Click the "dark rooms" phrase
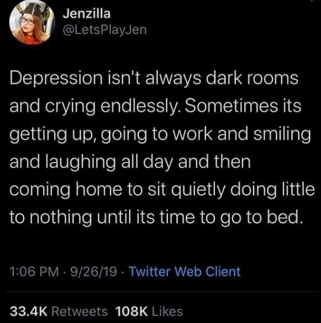 tap(251, 79)
